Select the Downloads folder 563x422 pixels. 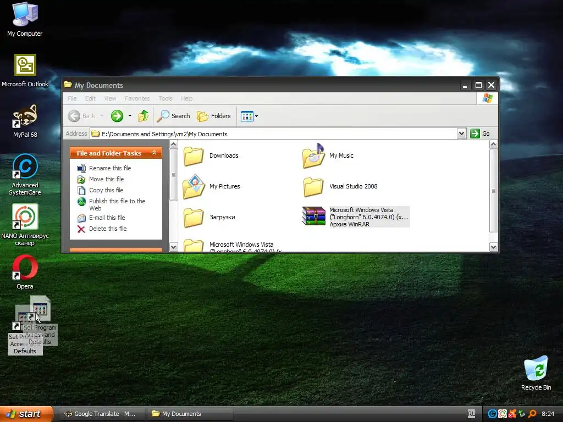(x=211, y=156)
